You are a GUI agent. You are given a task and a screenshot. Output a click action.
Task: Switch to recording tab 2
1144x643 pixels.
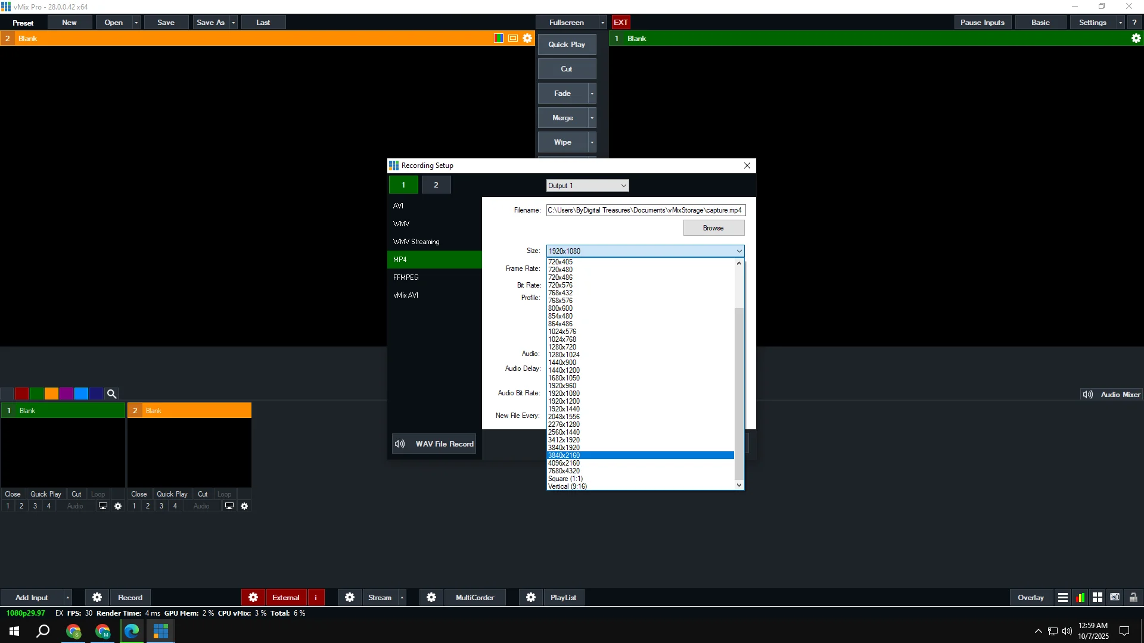pos(436,185)
